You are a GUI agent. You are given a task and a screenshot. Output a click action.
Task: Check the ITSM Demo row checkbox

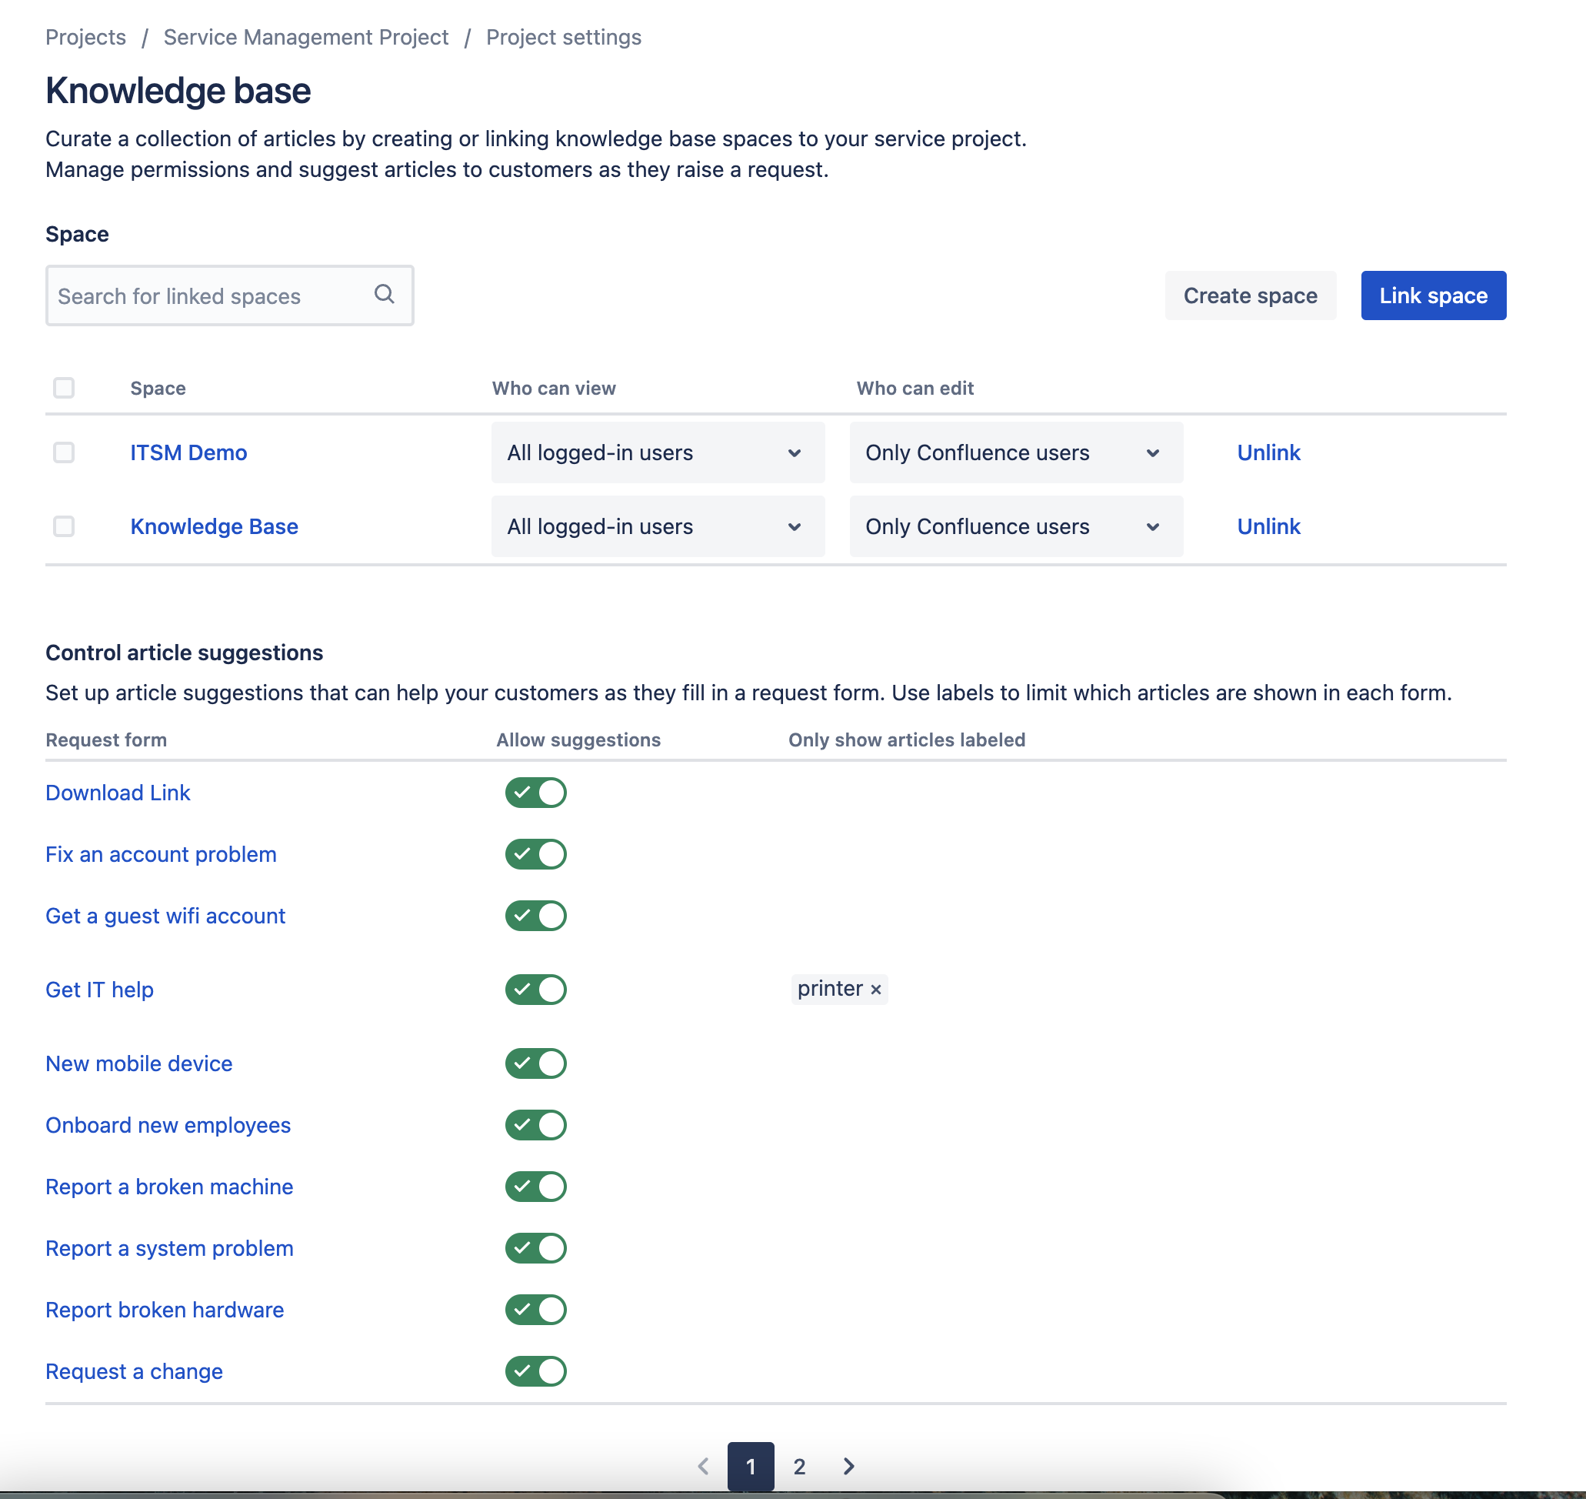tap(64, 452)
